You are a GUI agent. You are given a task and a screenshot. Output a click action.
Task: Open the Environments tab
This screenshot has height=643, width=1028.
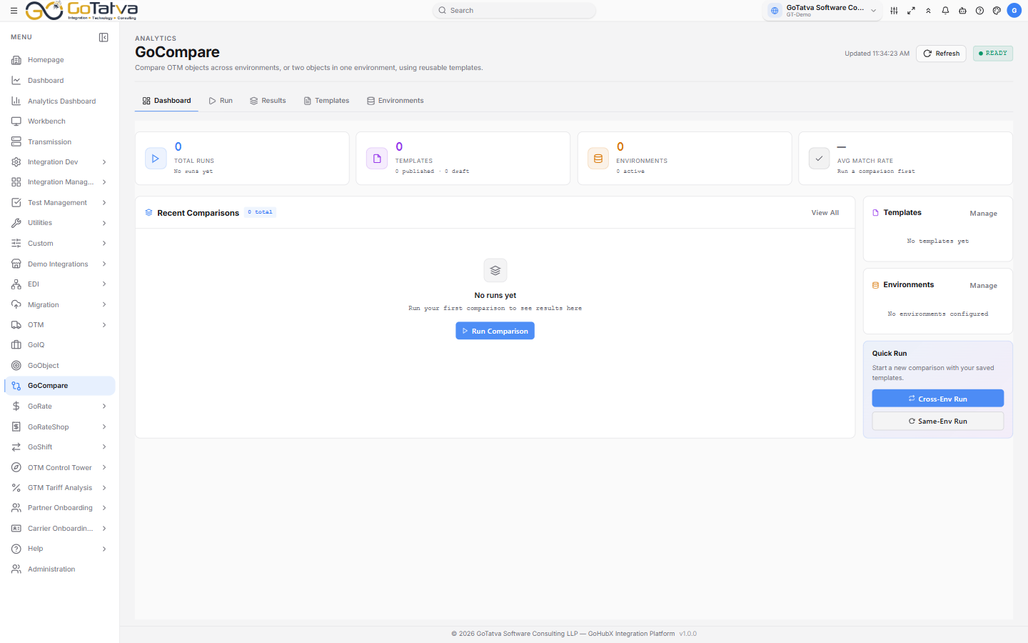pos(395,101)
